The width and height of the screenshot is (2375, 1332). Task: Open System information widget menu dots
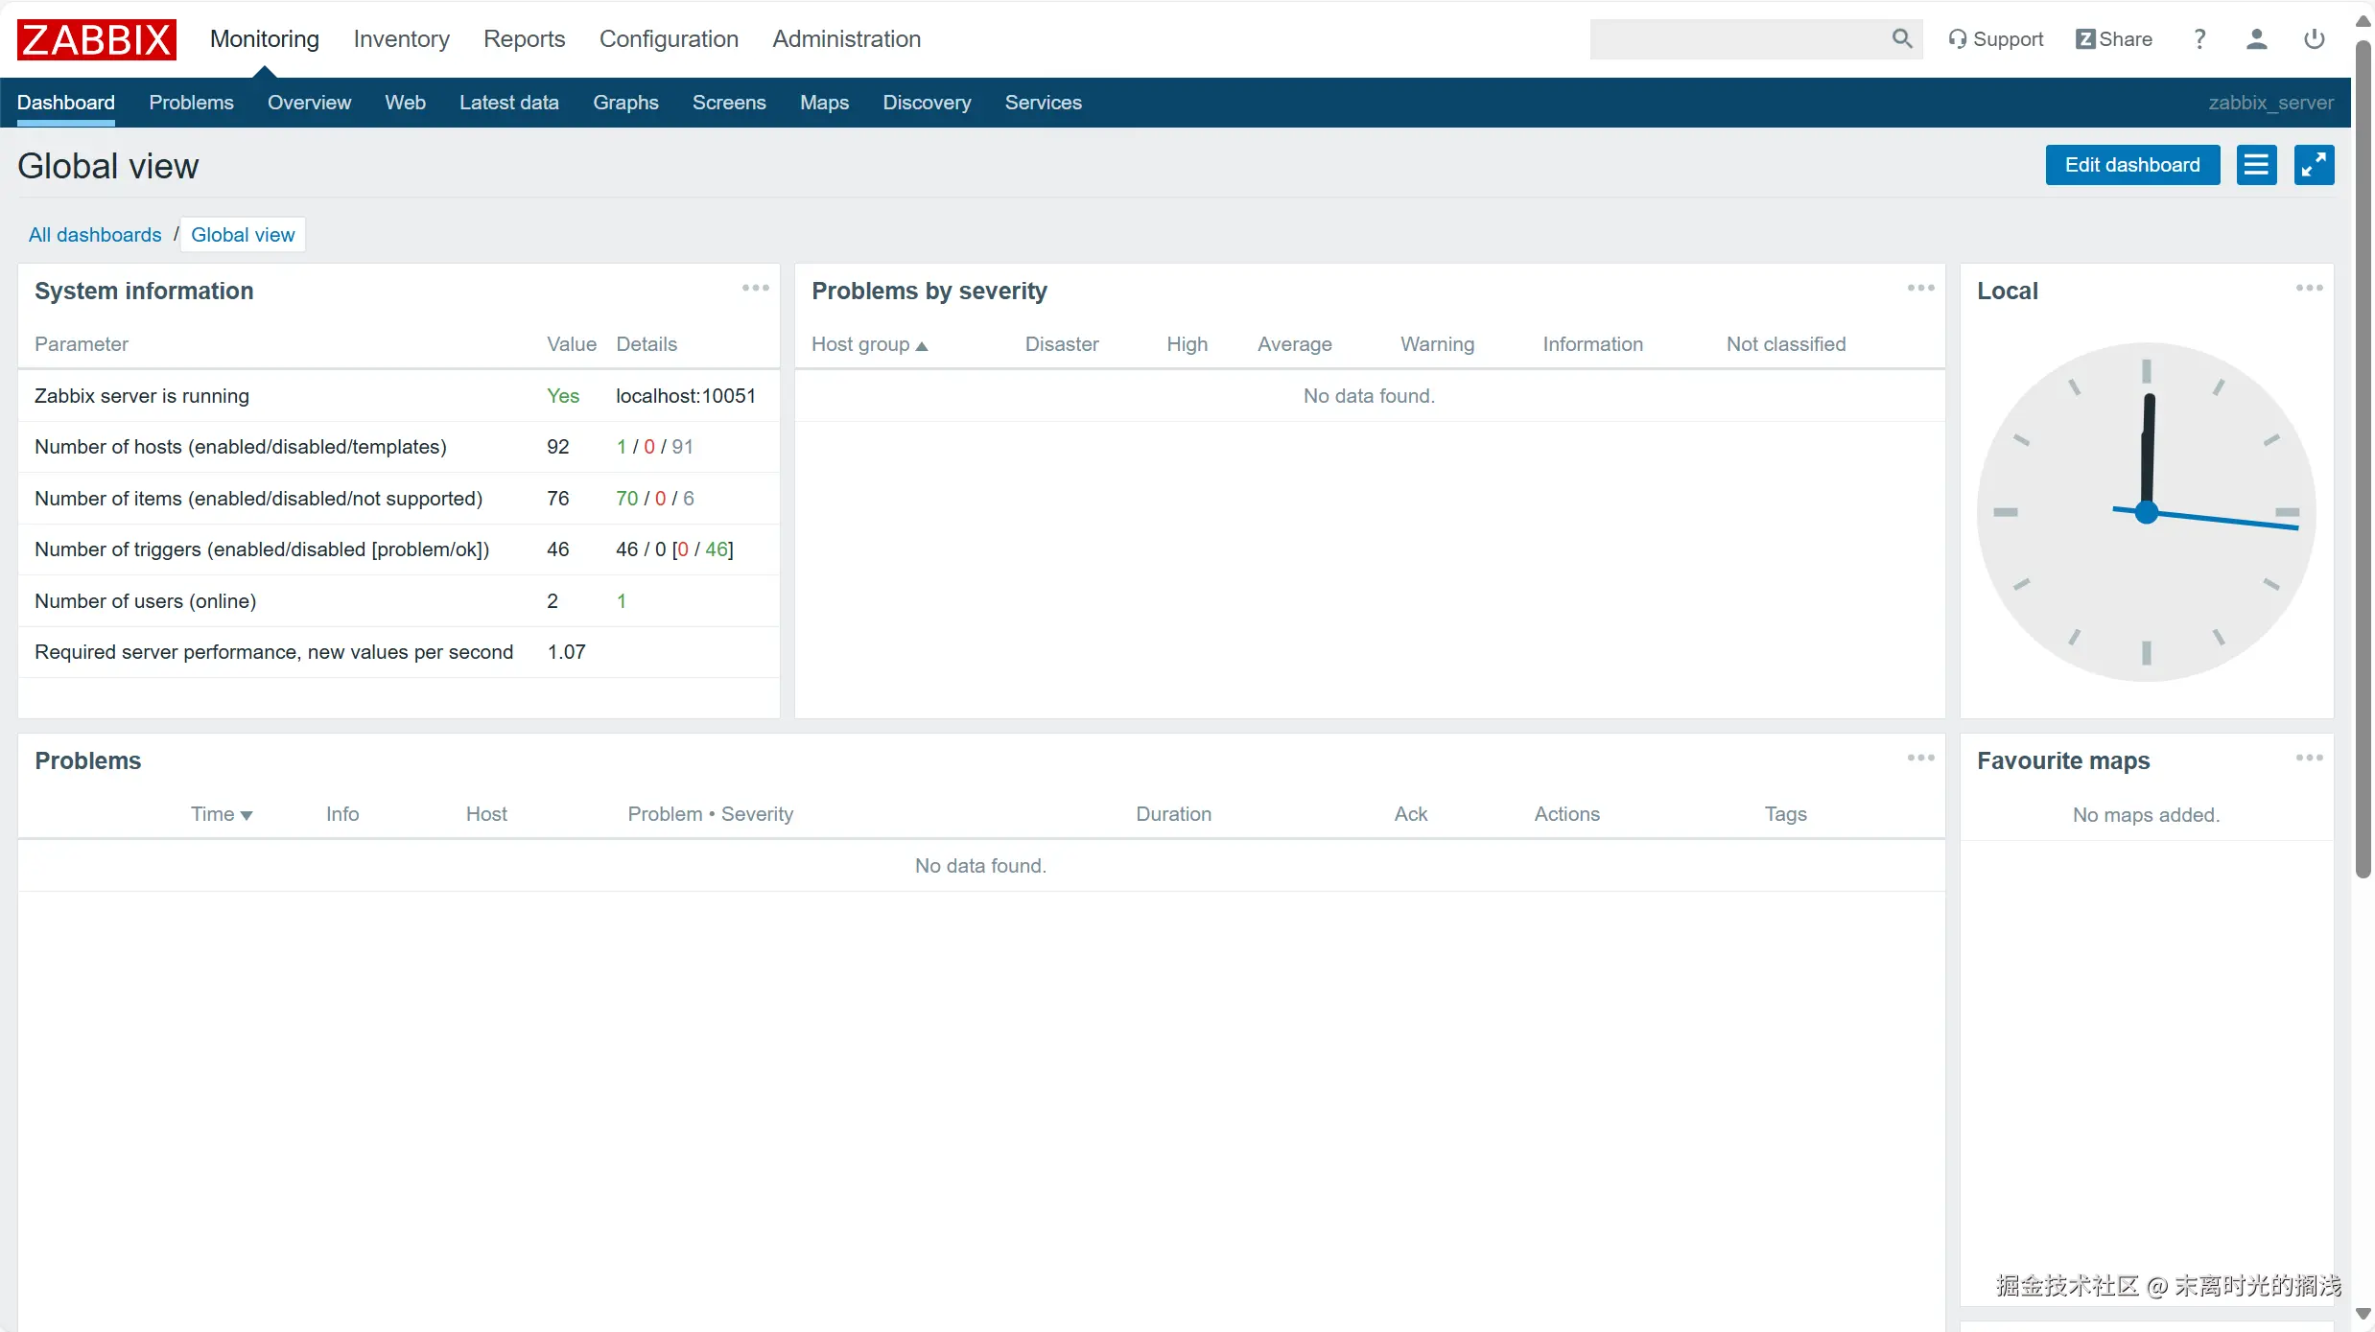tap(756, 288)
